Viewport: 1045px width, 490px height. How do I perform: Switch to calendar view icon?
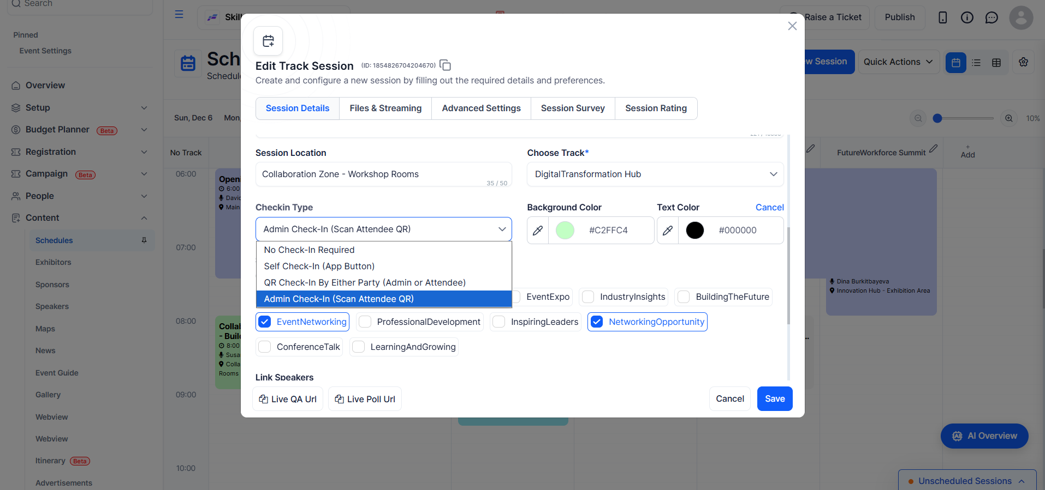[956, 63]
